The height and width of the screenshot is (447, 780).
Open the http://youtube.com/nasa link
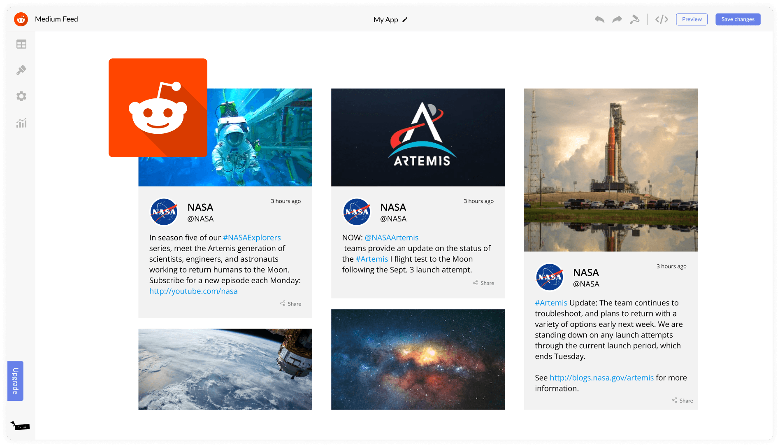tap(193, 291)
